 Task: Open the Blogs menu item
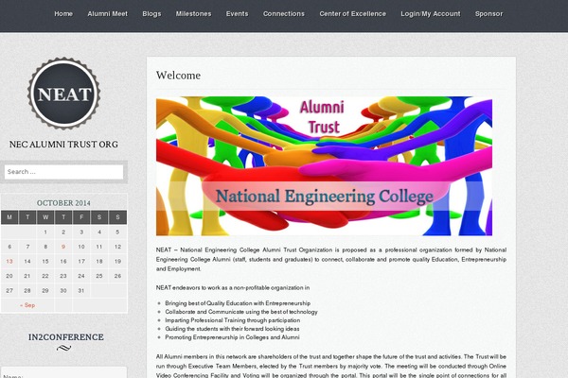coord(151,14)
